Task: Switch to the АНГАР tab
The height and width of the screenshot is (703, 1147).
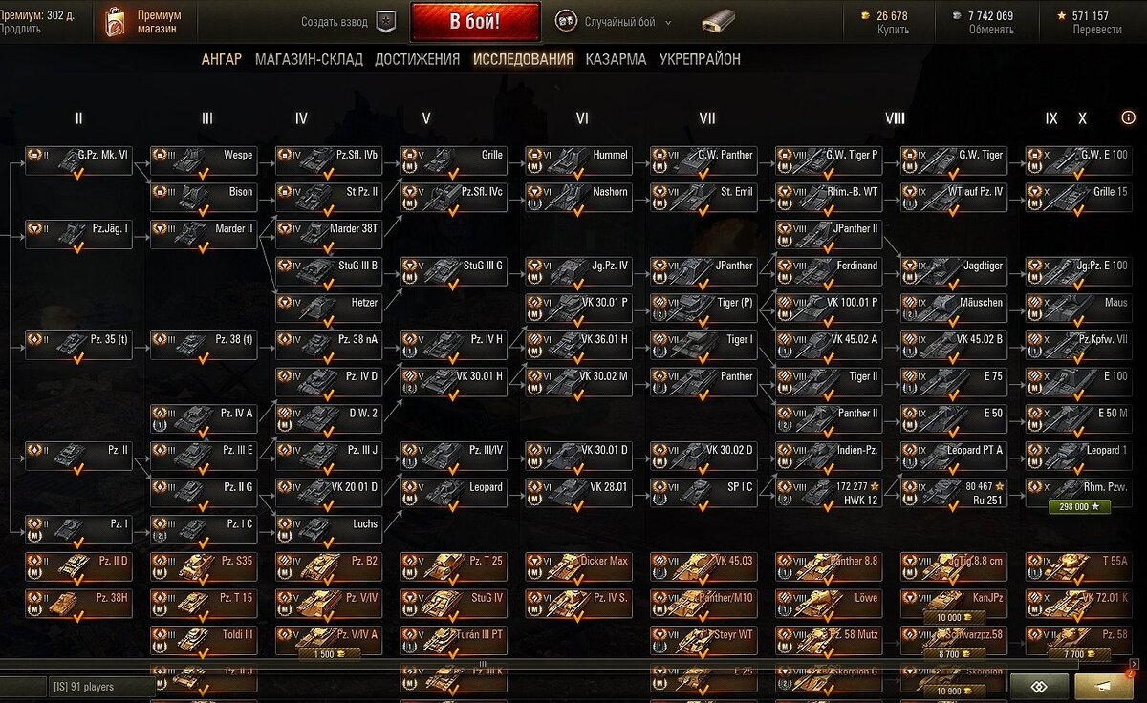Action: coord(221,59)
